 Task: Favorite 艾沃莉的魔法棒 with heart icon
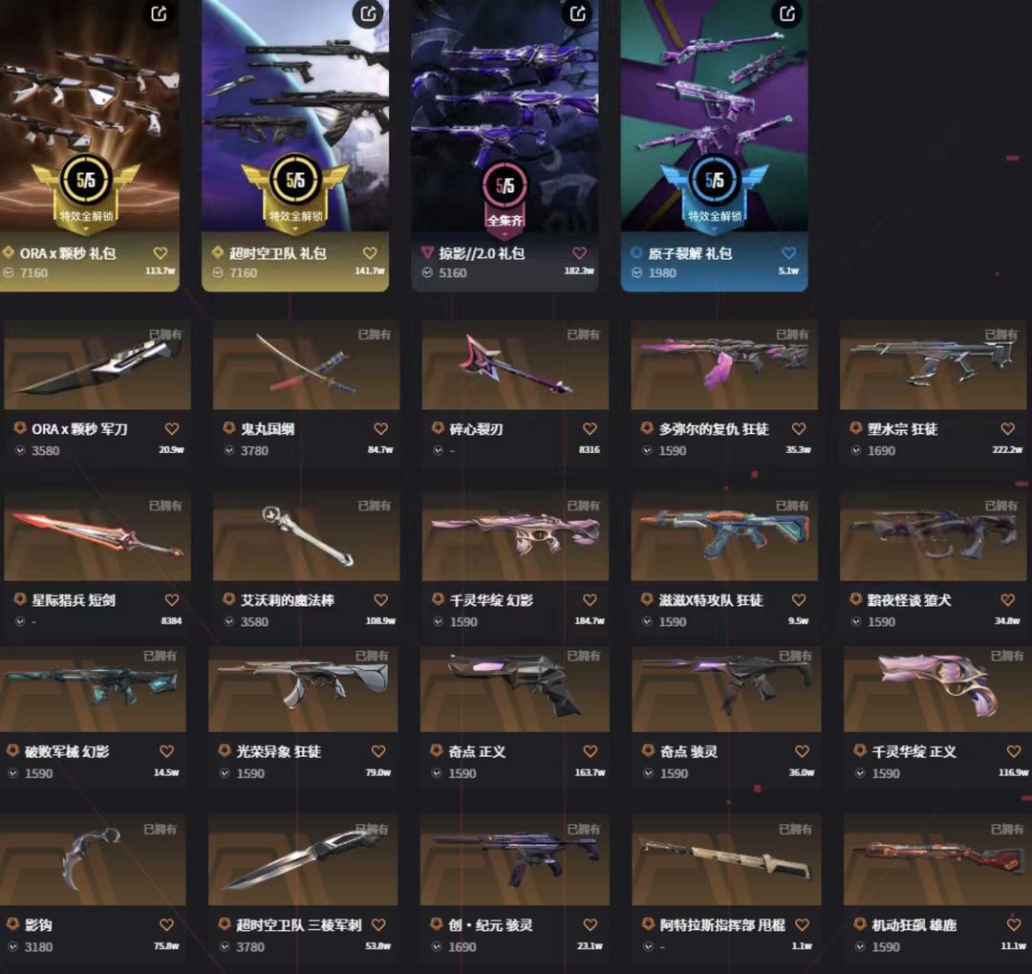tap(380, 600)
